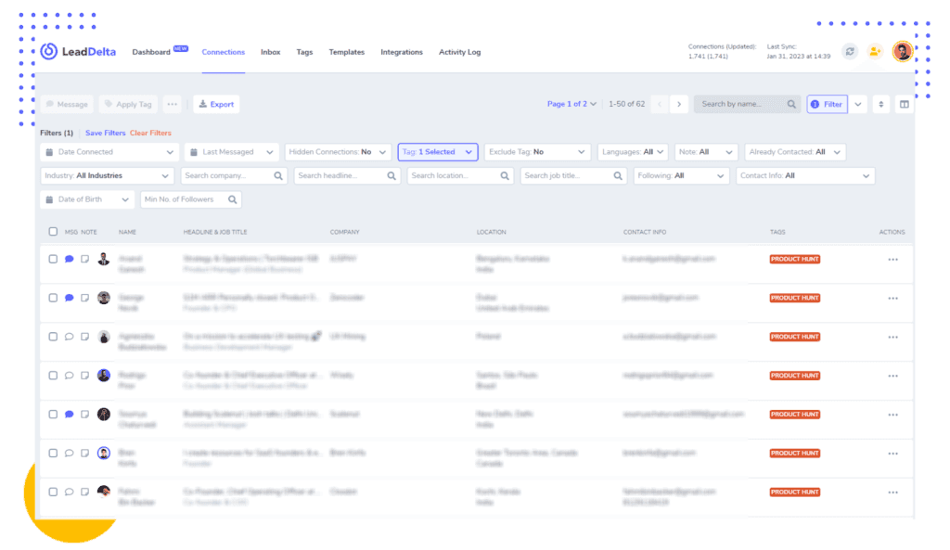Open the Industry: All Industries dropdown
Screen dimensions: 950x550
(x=108, y=175)
